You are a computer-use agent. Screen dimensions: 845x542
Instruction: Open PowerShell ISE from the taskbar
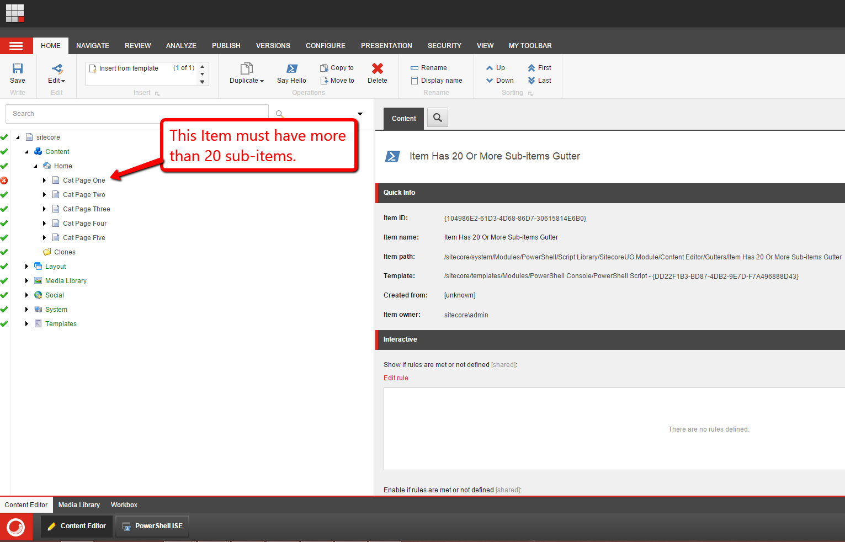[152, 526]
